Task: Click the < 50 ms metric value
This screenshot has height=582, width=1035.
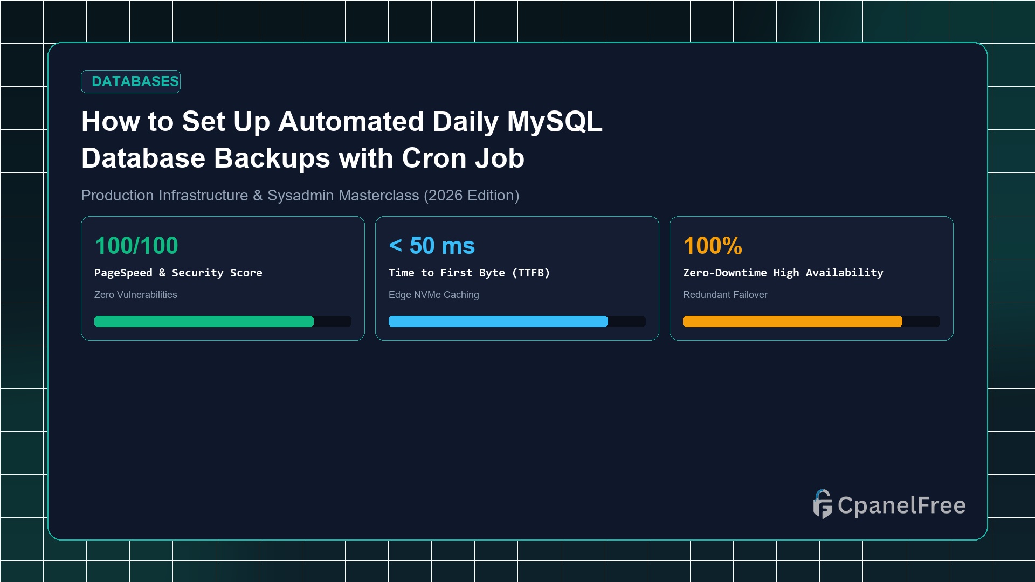Action: (x=432, y=246)
